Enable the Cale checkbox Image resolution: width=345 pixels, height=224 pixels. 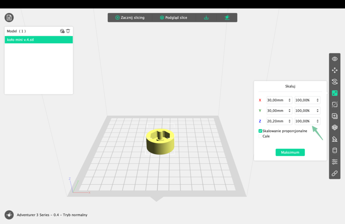coord(260,136)
